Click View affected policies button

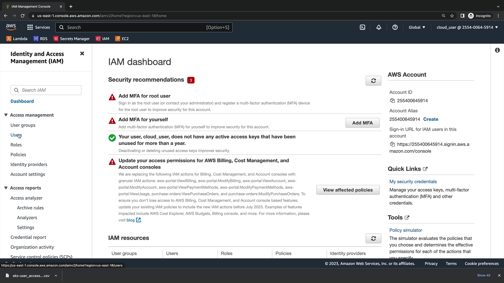click(x=348, y=190)
